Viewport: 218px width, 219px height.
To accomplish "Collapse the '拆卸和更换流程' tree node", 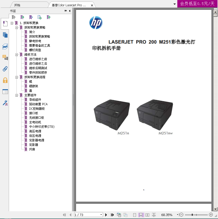I will tap(16, 77).
